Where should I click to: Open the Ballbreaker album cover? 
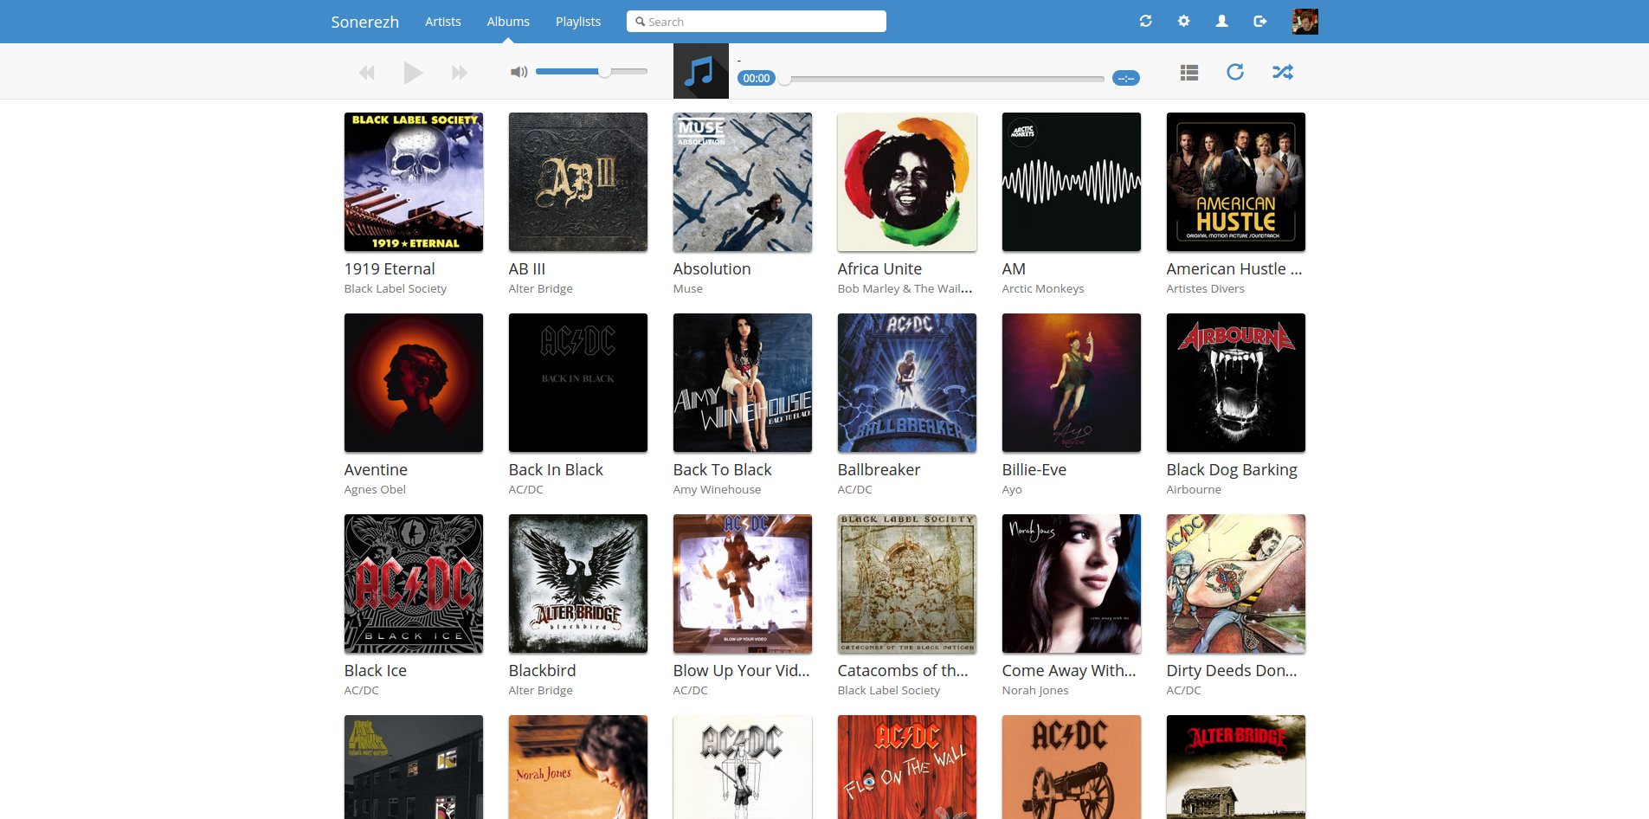click(x=907, y=383)
